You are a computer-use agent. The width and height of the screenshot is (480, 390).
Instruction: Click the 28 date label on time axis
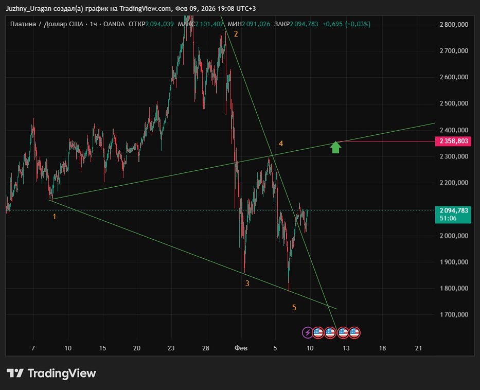tap(206, 348)
